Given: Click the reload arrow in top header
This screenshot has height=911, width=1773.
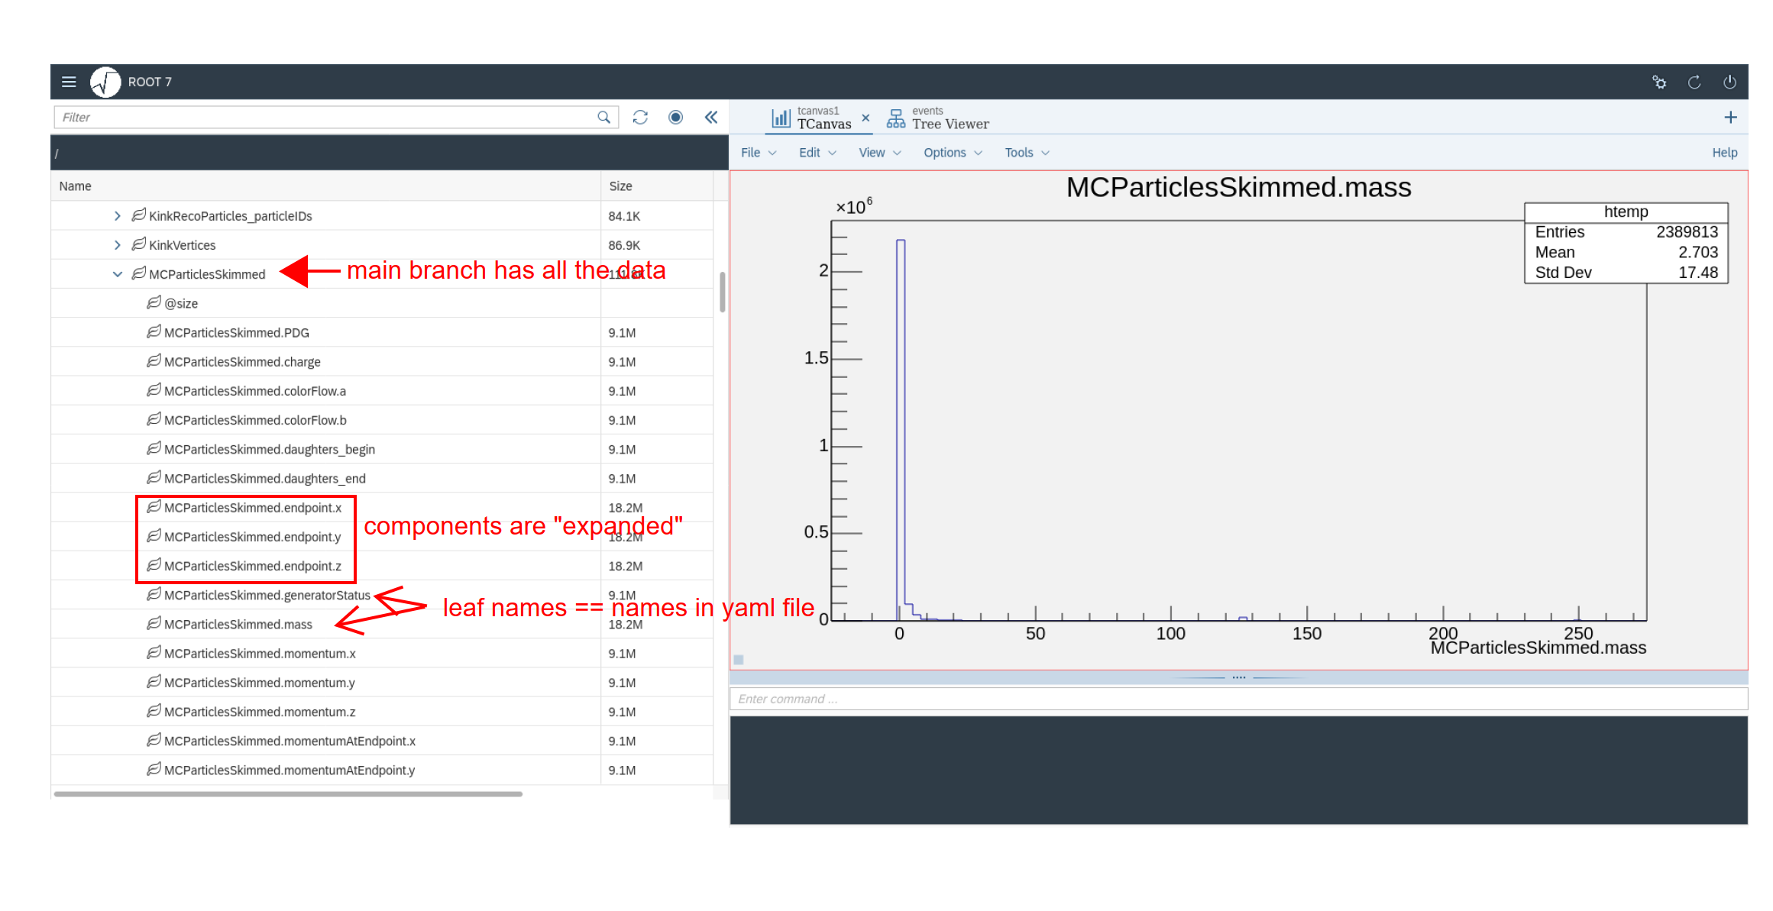Looking at the screenshot, I should point(1694,82).
